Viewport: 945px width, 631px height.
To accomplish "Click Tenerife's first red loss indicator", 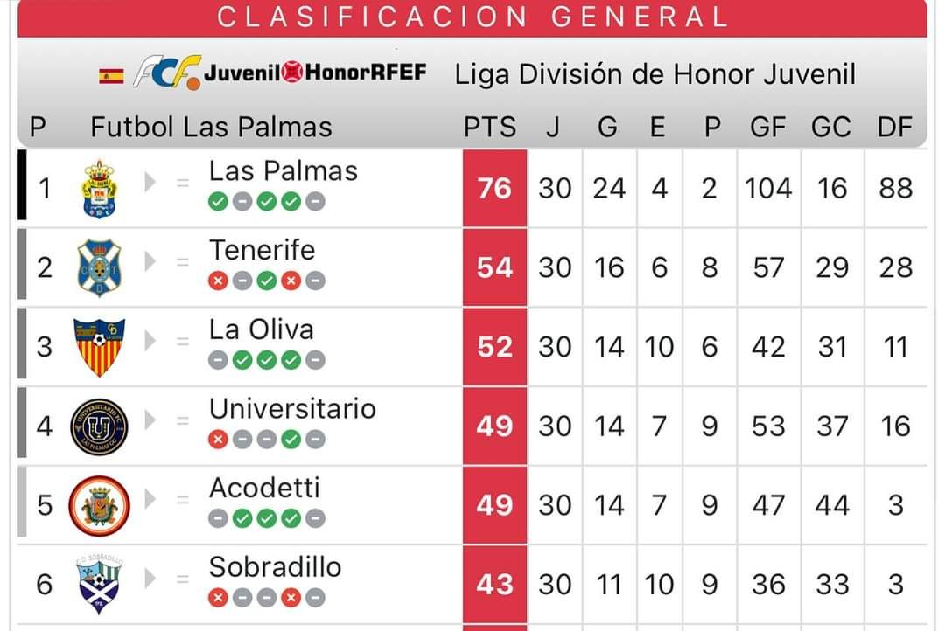I will (x=218, y=281).
